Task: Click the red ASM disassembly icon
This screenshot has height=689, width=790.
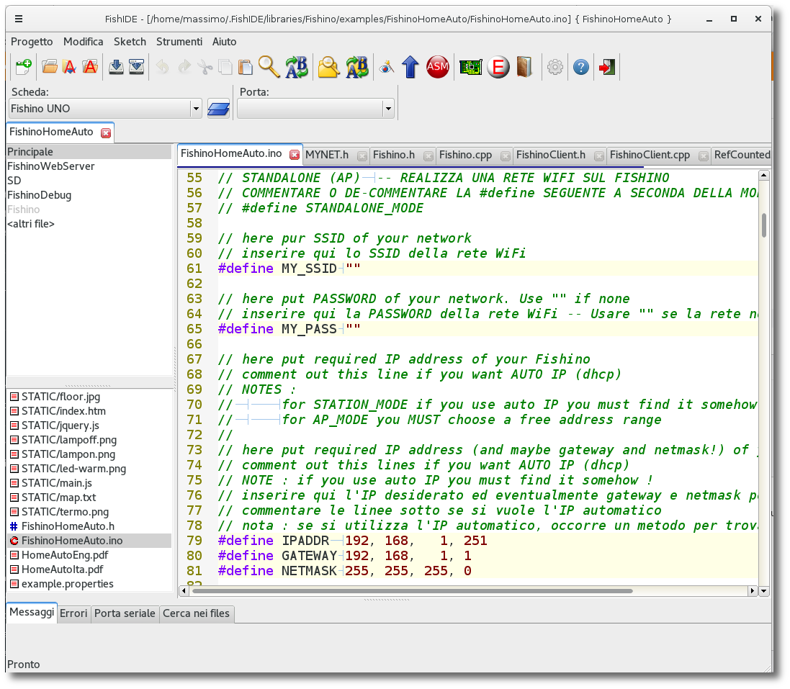Action: (437, 67)
